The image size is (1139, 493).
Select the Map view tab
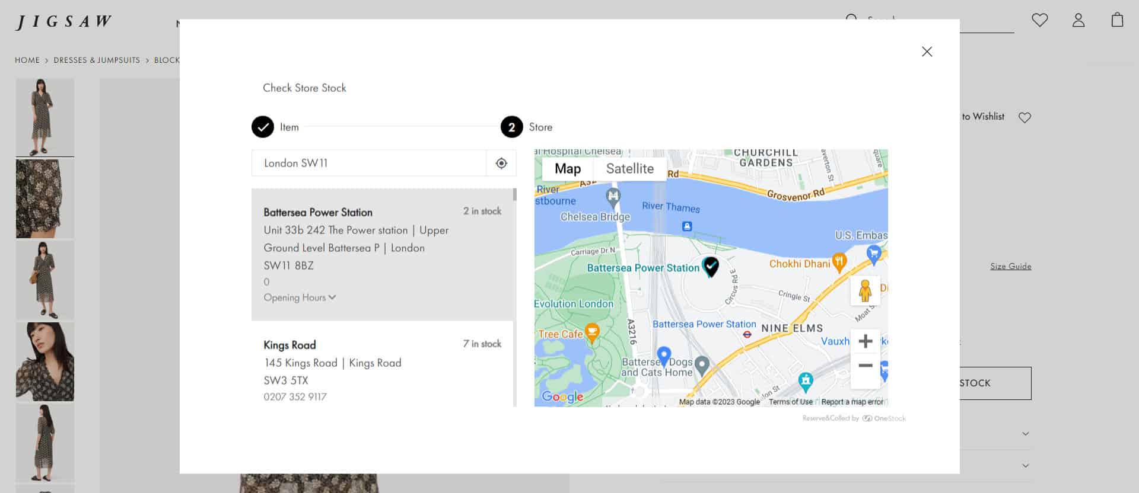click(x=567, y=169)
